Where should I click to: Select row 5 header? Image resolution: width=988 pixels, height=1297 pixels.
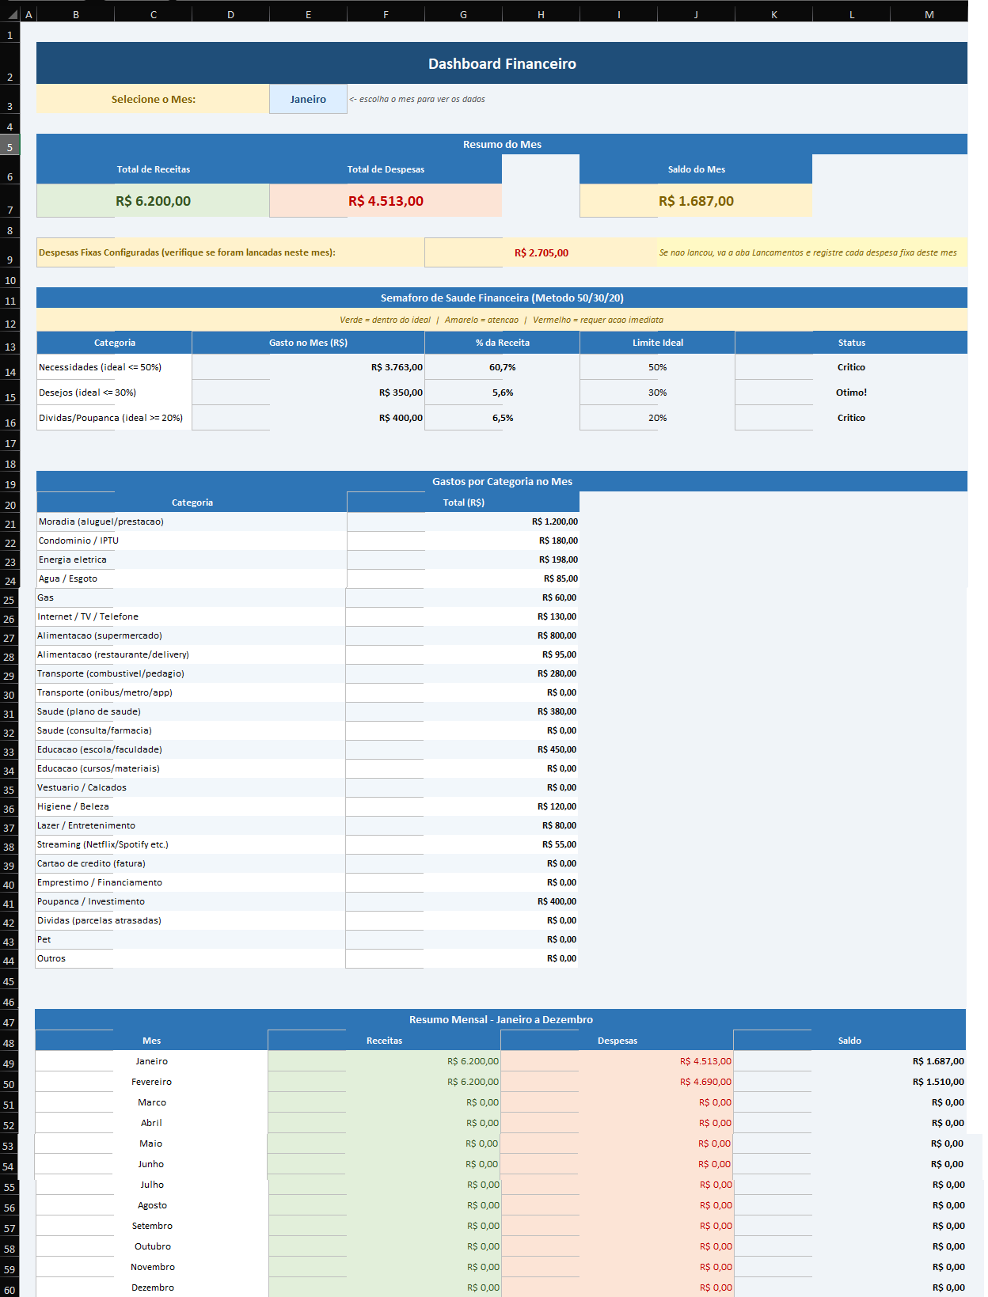(9, 146)
